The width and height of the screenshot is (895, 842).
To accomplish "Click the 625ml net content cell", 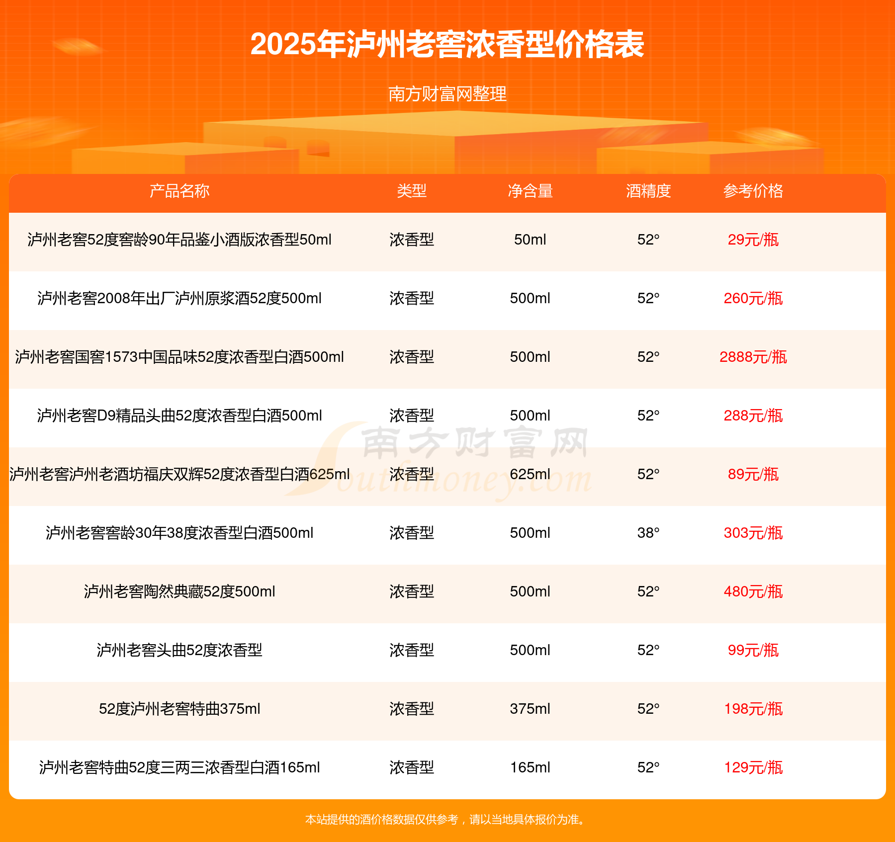I will click(x=530, y=474).
